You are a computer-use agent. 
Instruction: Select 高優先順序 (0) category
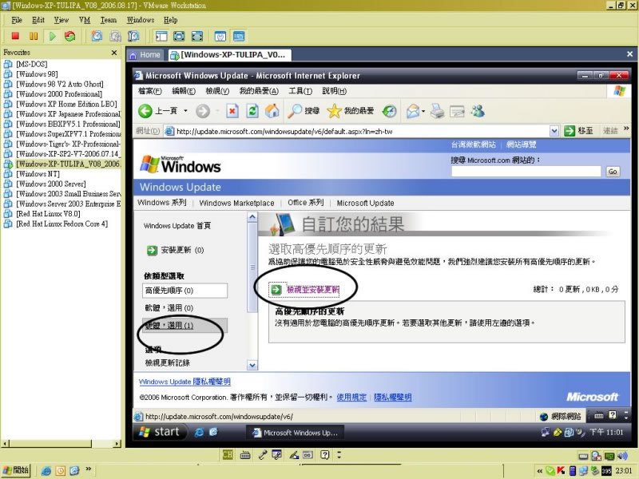click(x=185, y=291)
